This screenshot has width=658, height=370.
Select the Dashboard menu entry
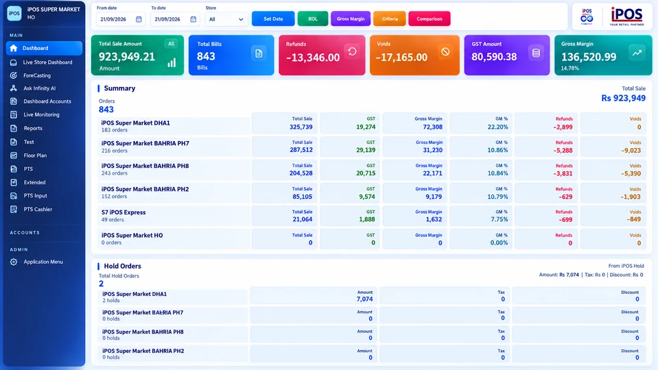pos(44,48)
